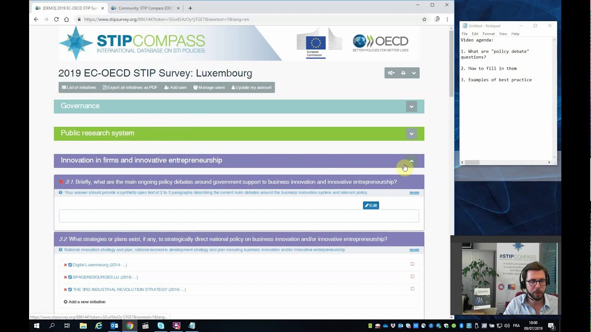Viewport: 591px width, 332px height.
Task: Tick checkbox on Digital Luxembourg row
Action: pyautogui.click(x=412, y=264)
